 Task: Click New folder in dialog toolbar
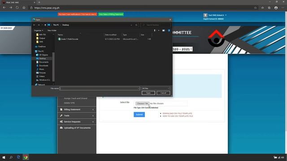52,30
